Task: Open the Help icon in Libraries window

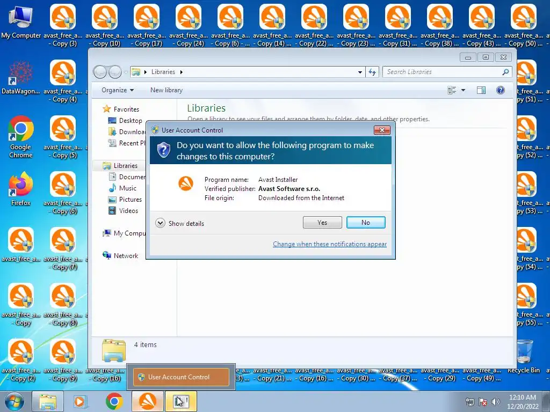Action: coord(501,90)
